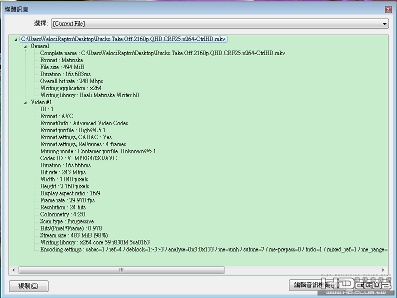Select Format settings, ReFrames : 4 frames row
The width and height of the screenshot is (397, 298).
coord(83,144)
